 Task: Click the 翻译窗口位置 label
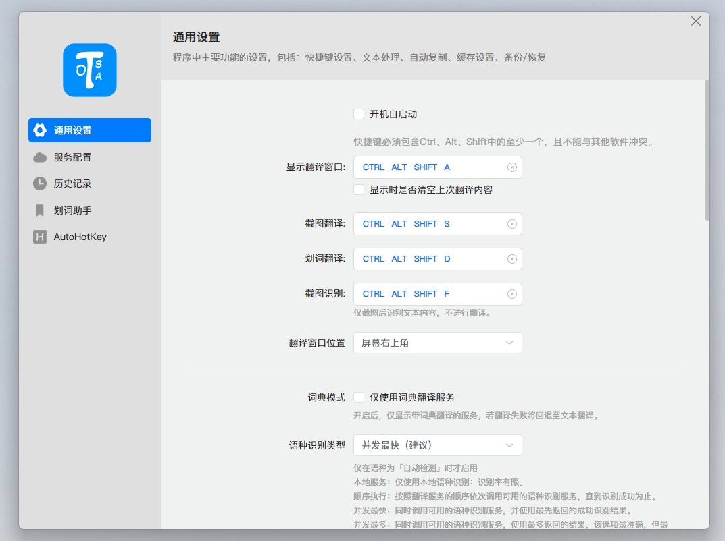pos(317,343)
